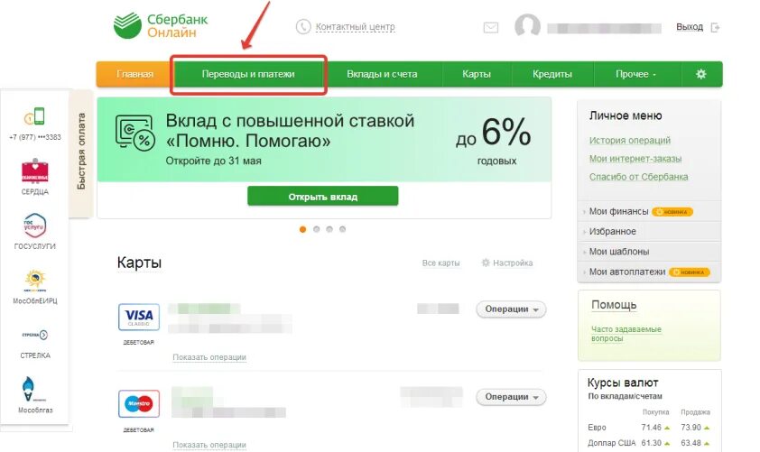Select the fourth banner slide dot
The width and height of the screenshot is (760, 452).
[343, 229]
